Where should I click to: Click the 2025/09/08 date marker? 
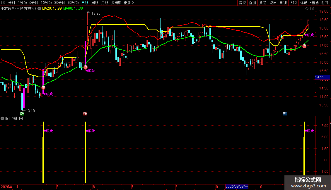237,186
